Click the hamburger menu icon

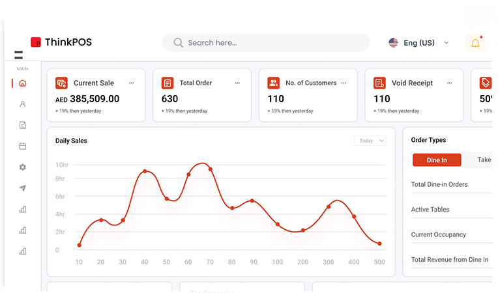point(18,55)
